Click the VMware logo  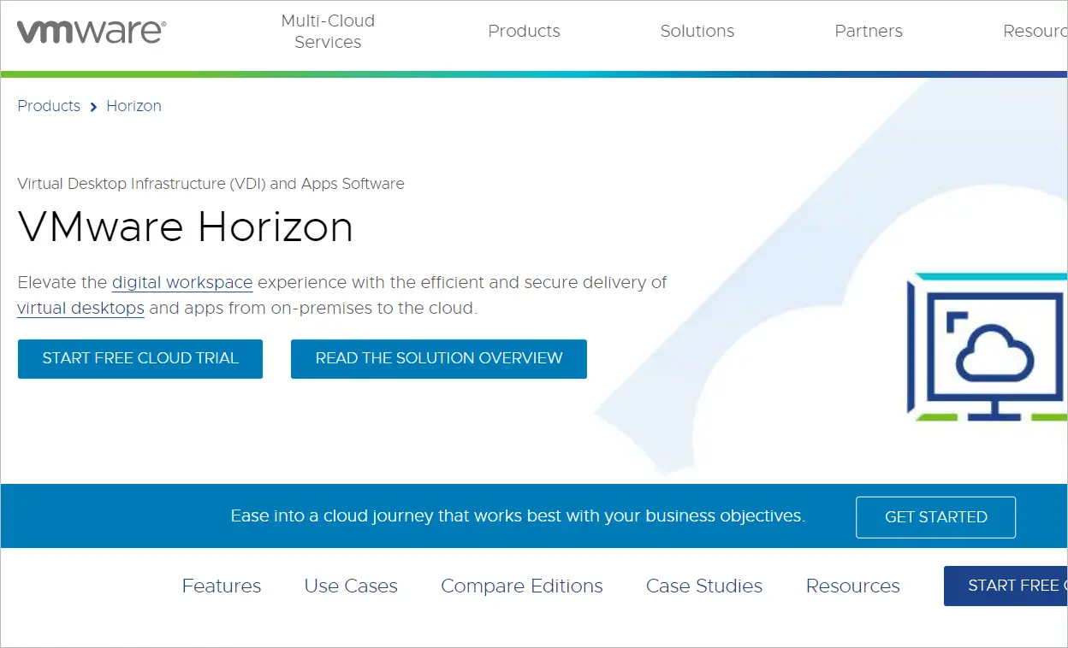coord(92,32)
